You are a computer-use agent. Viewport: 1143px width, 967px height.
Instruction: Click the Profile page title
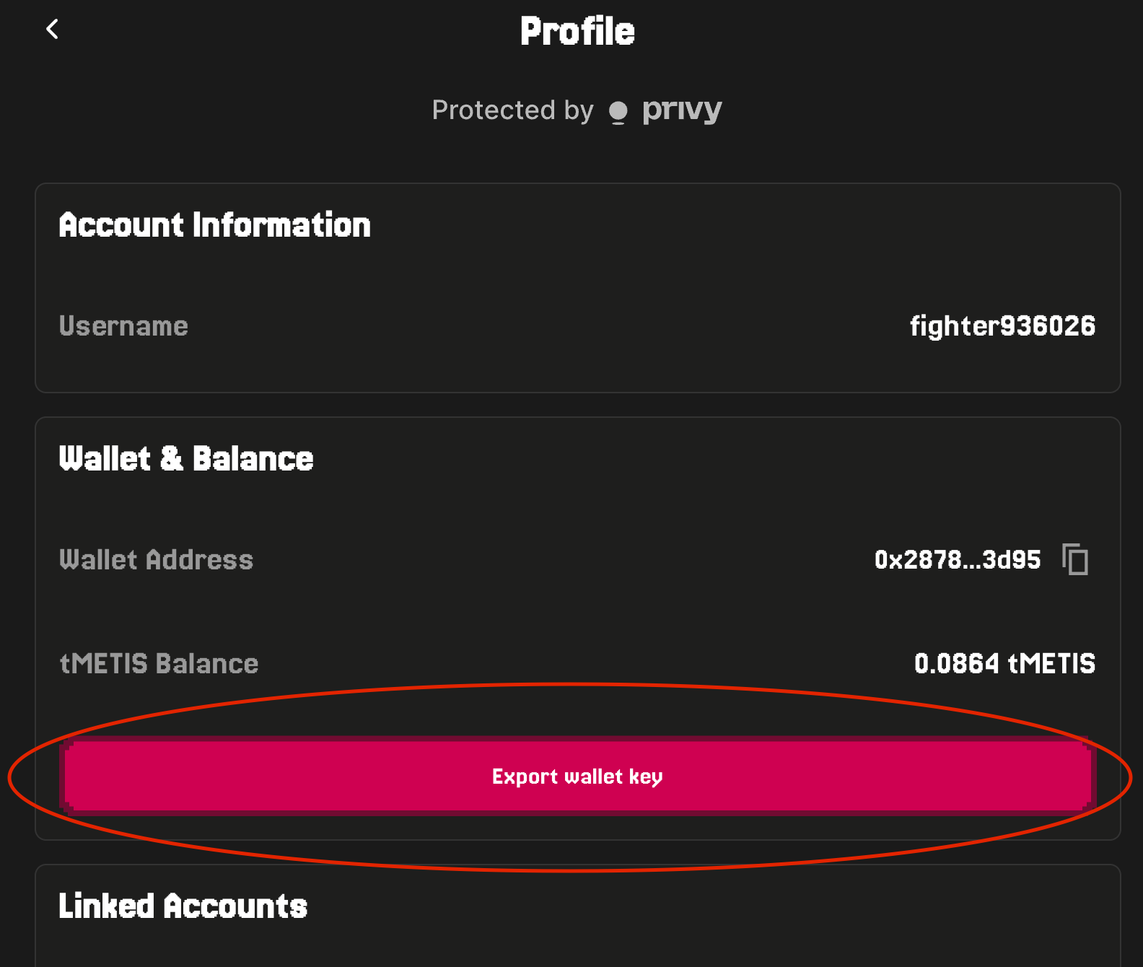[x=577, y=32]
